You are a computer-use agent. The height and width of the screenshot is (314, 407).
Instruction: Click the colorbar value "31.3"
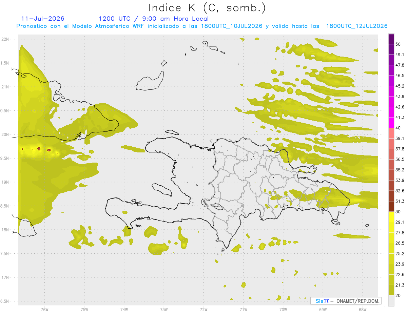click(x=400, y=201)
